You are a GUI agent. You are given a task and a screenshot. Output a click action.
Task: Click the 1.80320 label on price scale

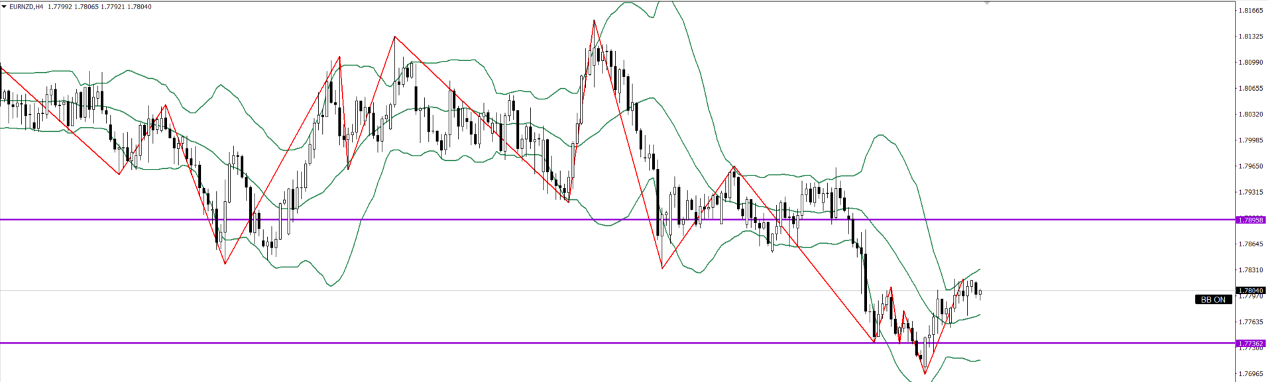(1250, 115)
